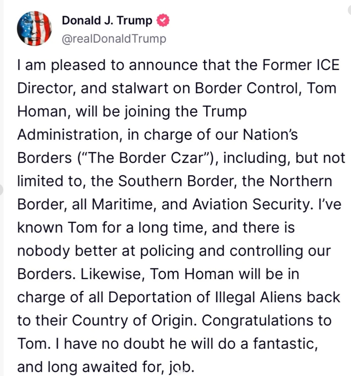
Task: Click the red verified checkmark badge
Action: click(x=163, y=20)
